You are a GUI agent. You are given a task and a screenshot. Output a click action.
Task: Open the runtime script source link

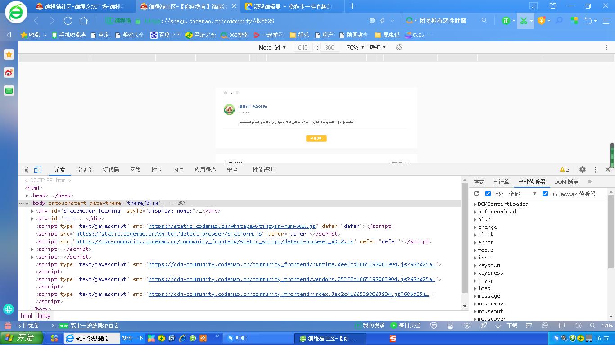pos(292,264)
